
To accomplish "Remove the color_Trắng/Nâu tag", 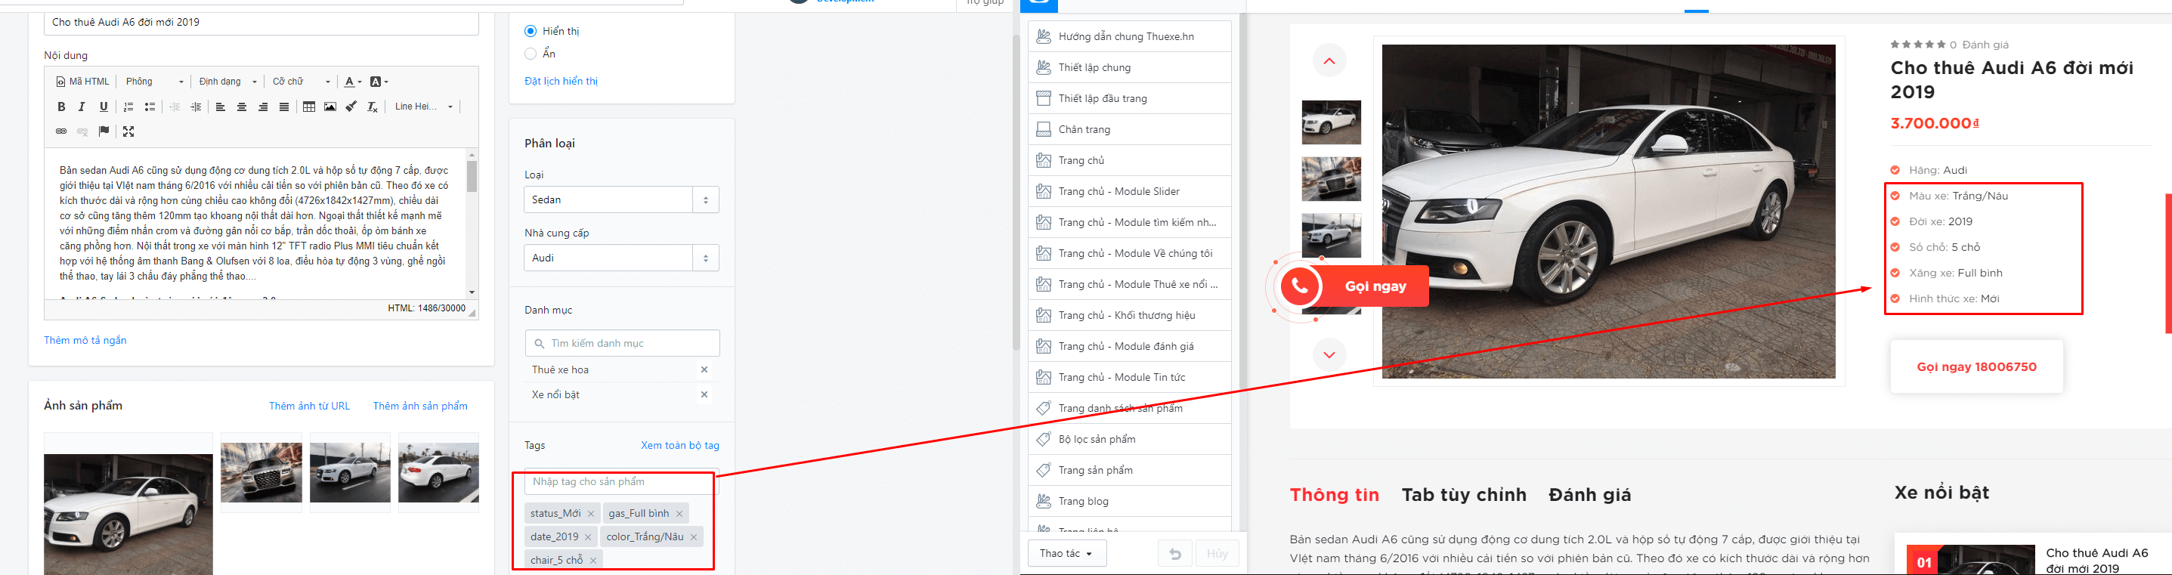I will coord(694,537).
